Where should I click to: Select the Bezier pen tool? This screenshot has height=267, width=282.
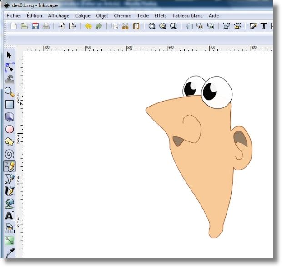(x=10, y=179)
